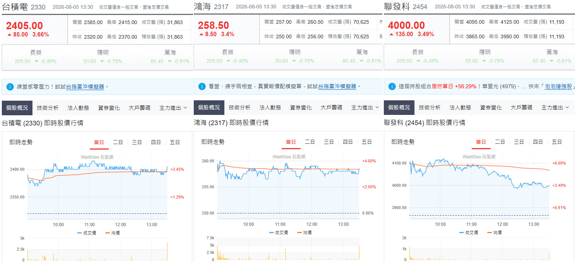575x263 pixels.
Task: Select 當日 range on the 聯發科 chart
Action: (481, 142)
